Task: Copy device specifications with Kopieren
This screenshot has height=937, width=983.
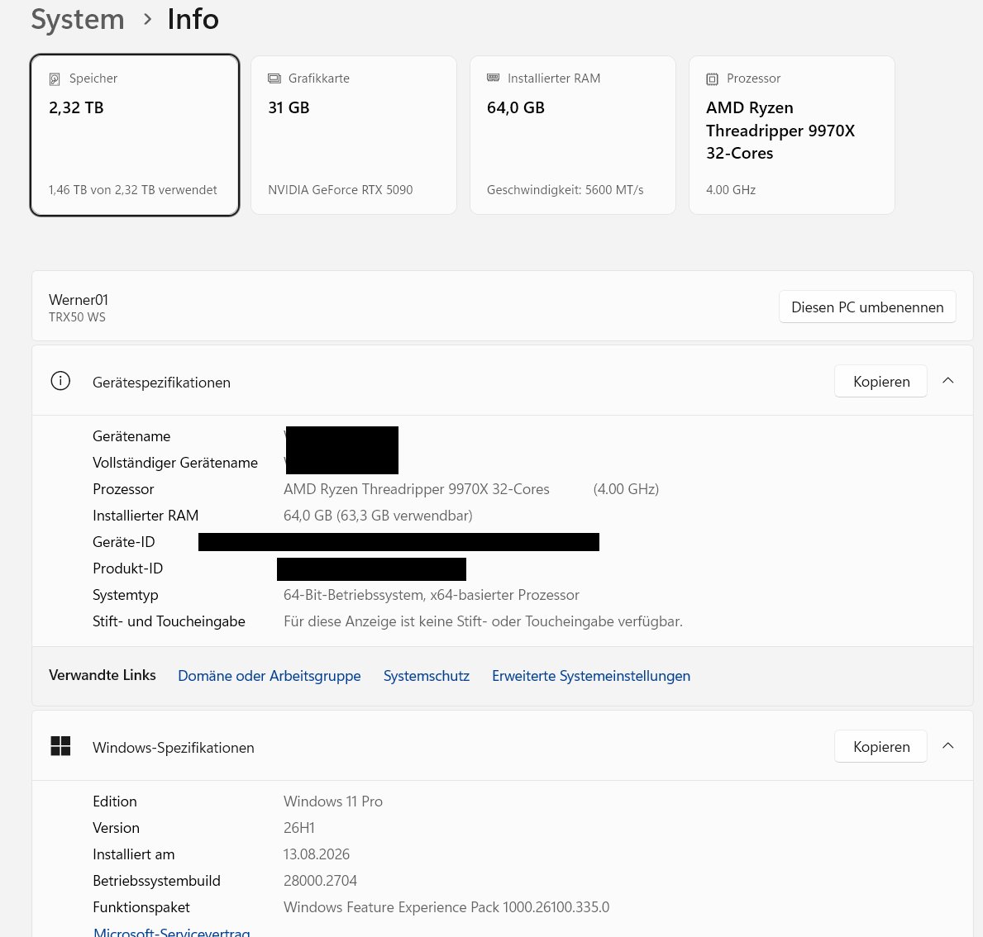Action: 880,381
